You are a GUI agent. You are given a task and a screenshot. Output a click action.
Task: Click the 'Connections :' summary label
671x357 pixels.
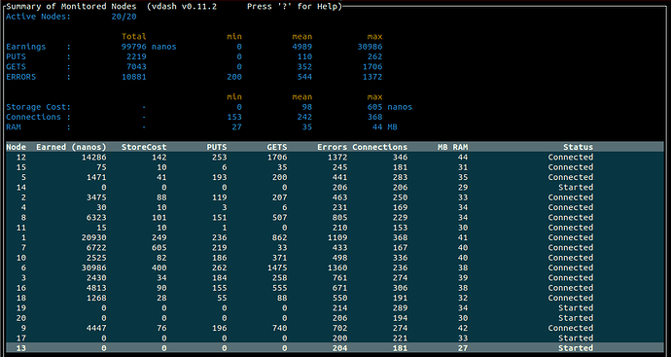click(39, 117)
